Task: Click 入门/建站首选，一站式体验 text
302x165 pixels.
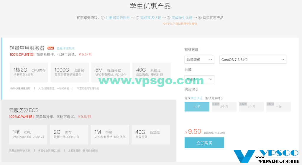Action: pyautogui.click(x=54, y=88)
